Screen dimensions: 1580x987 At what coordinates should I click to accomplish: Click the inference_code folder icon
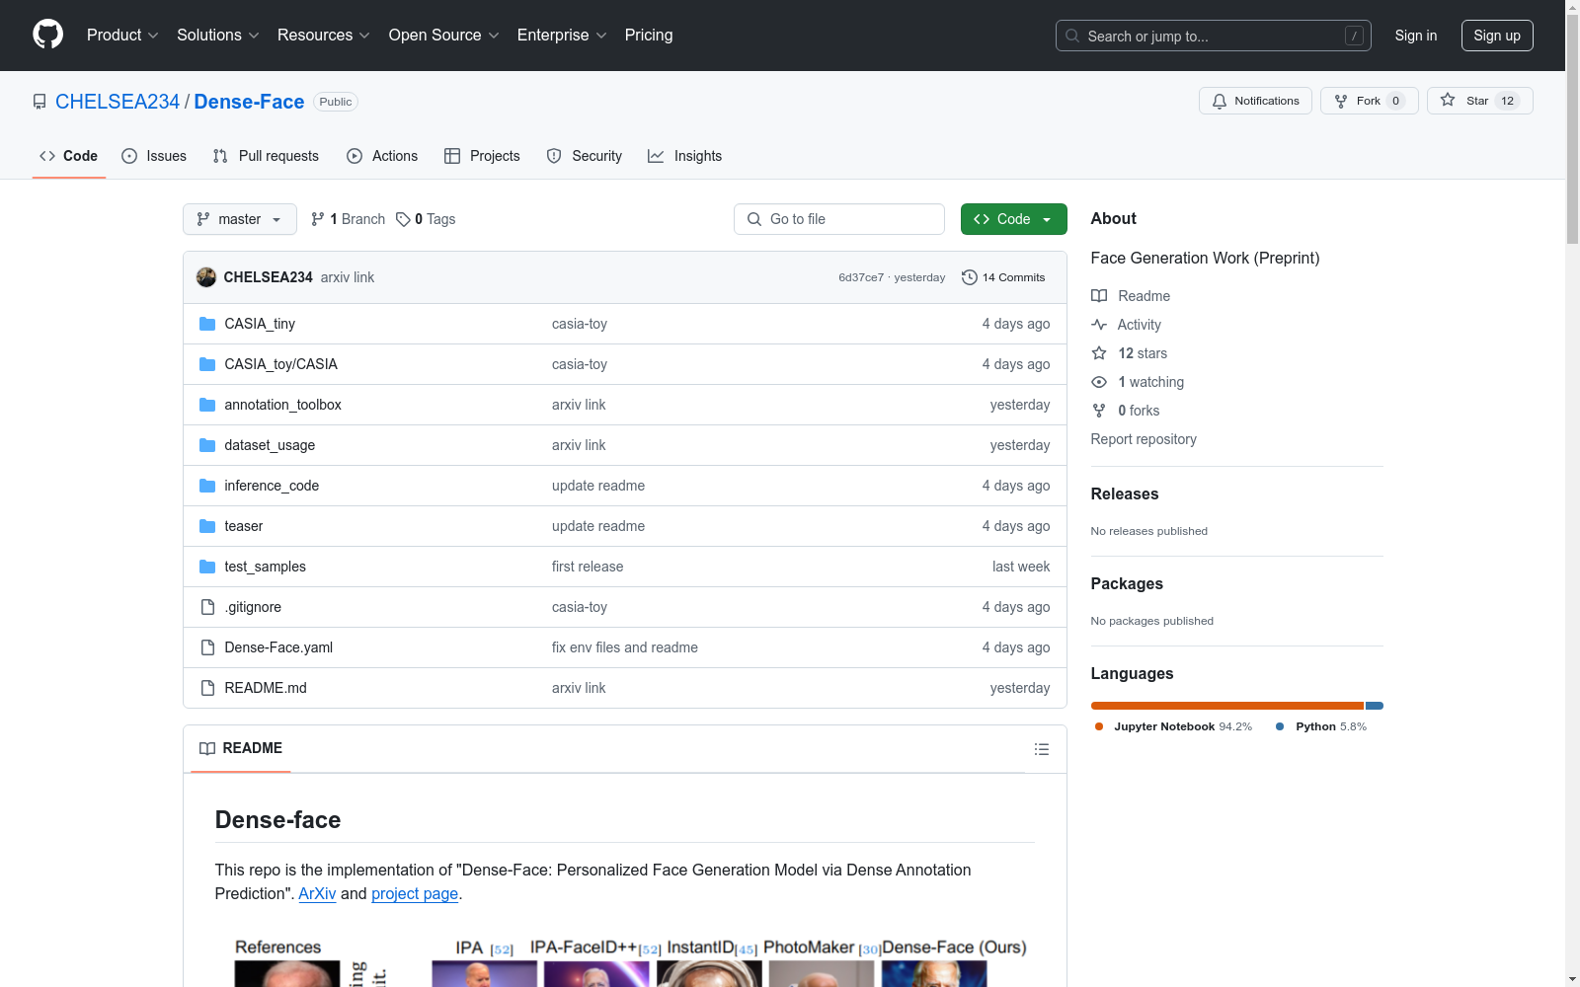(x=207, y=486)
